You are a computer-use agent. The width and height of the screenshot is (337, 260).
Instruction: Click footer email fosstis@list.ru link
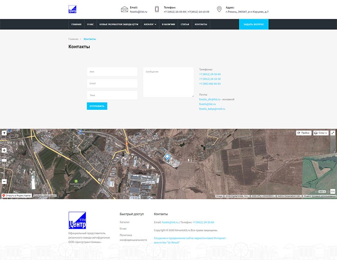click(170, 222)
